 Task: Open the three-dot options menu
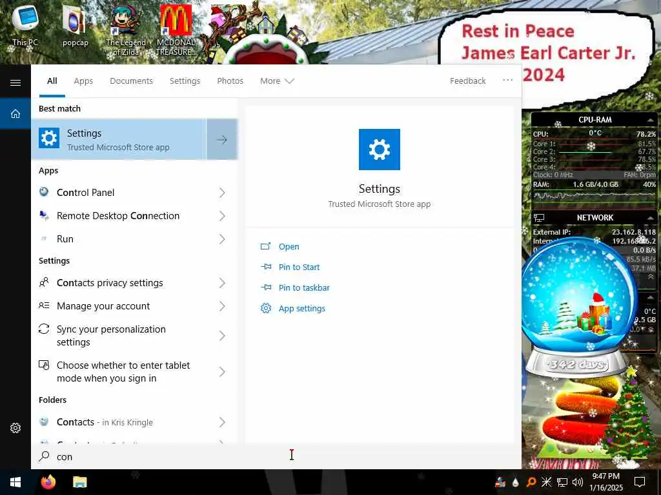pyautogui.click(x=507, y=80)
